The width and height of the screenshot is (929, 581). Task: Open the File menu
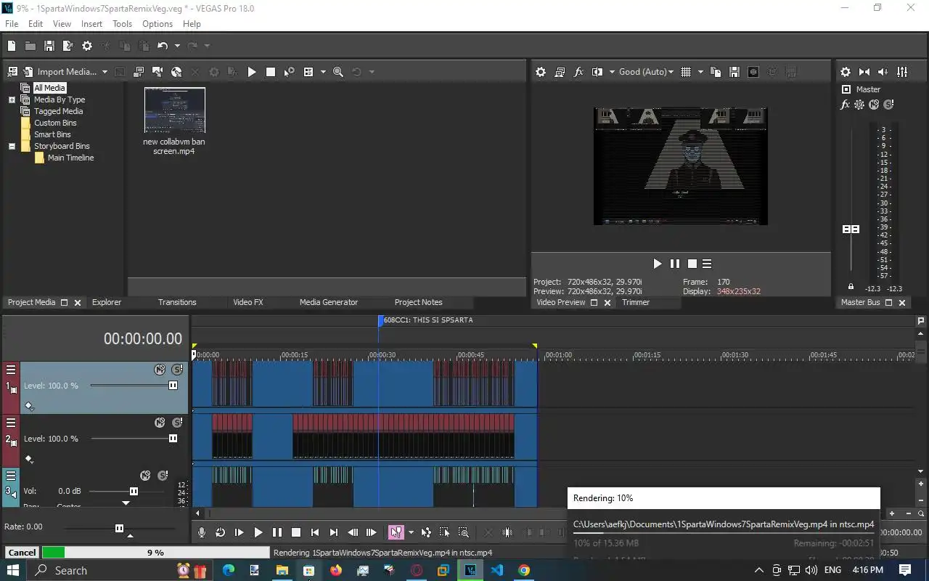pos(12,24)
